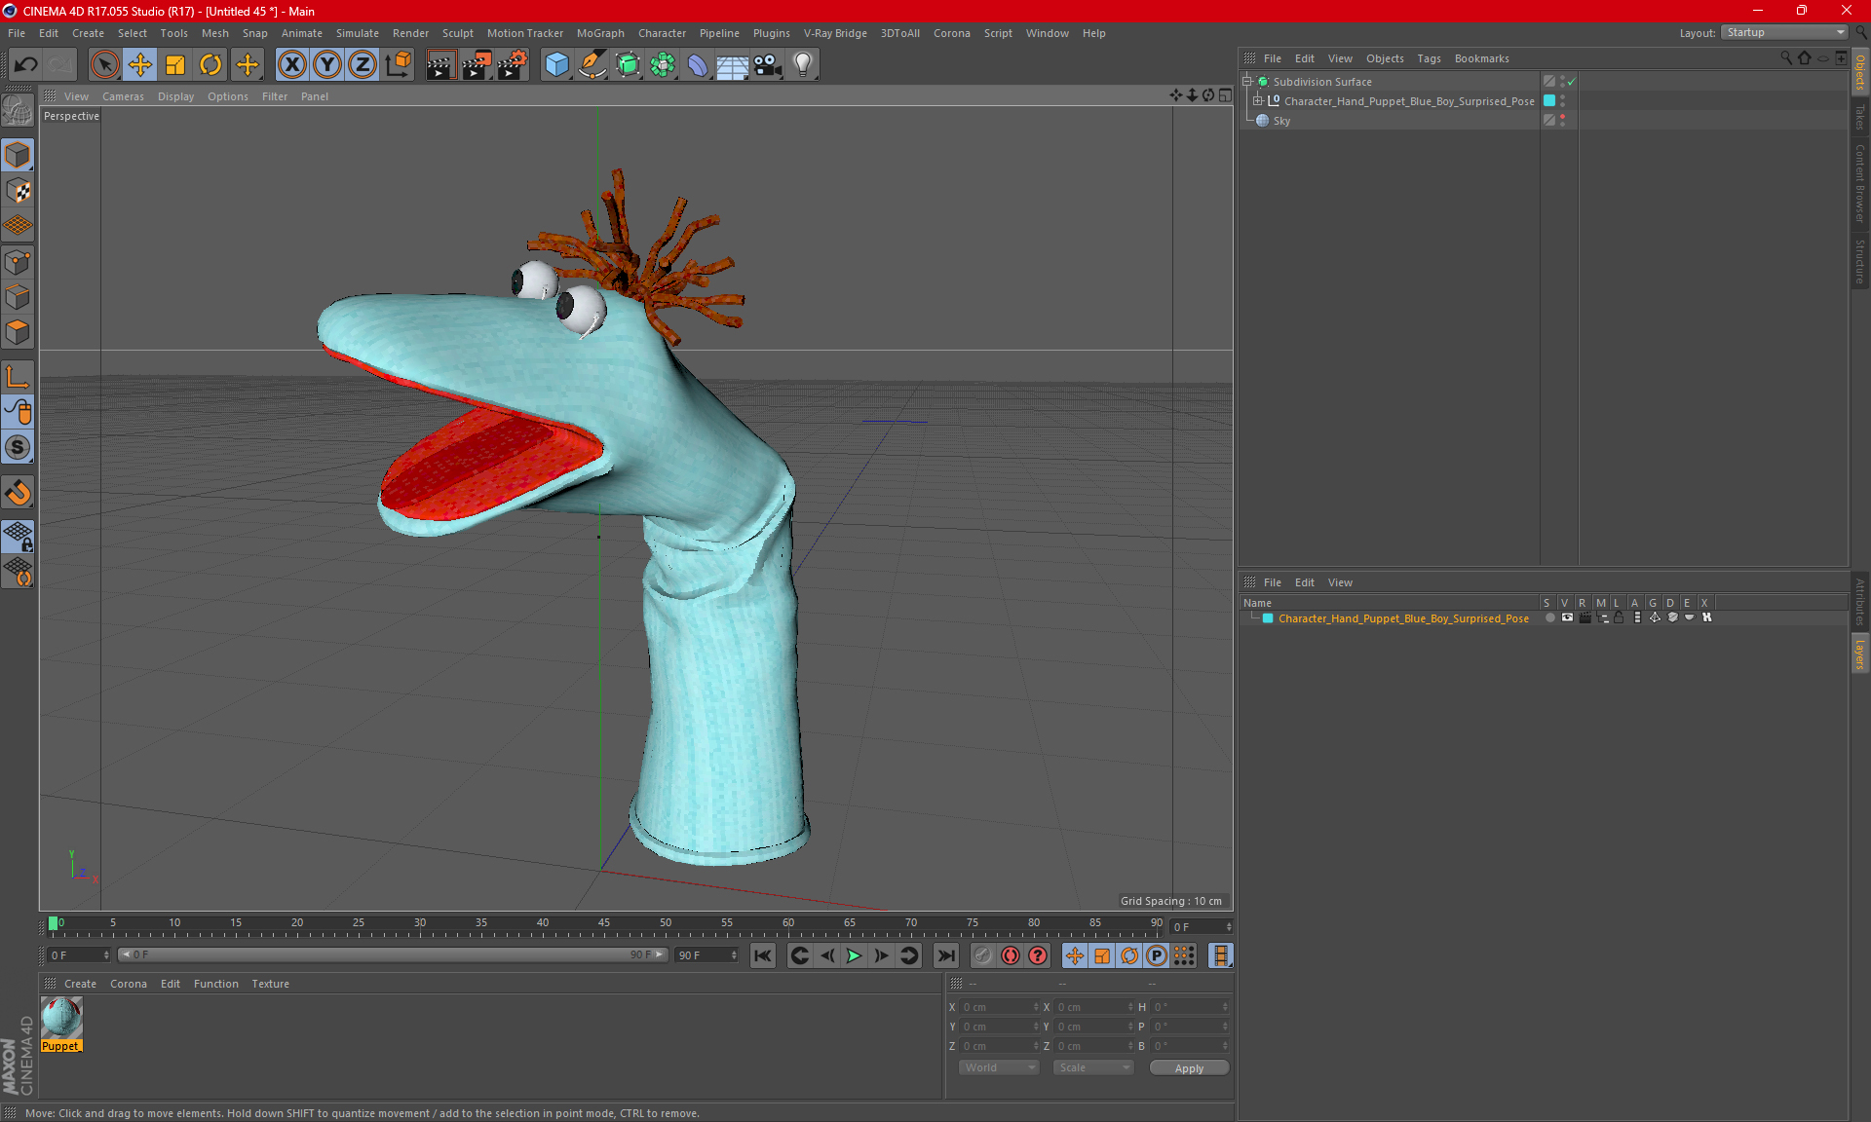The width and height of the screenshot is (1871, 1122).
Task: Open Texture menu in Material Manager
Action: pos(270,984)
